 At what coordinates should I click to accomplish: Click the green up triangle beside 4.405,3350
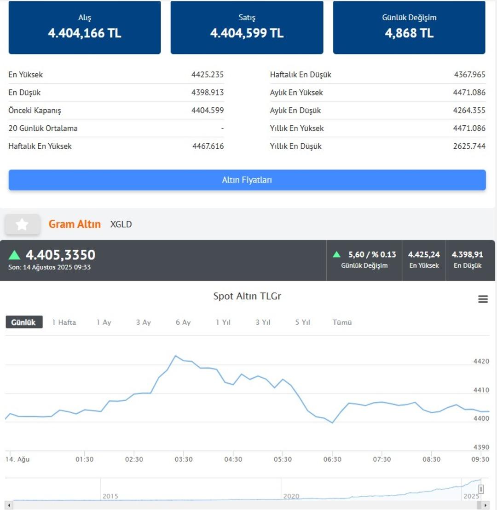pos(14,255)
